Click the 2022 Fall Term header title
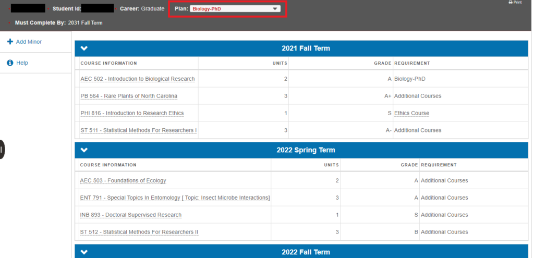The height and width of the screenshot is (258, 534). pyautogui.click(x=306, y=252)
